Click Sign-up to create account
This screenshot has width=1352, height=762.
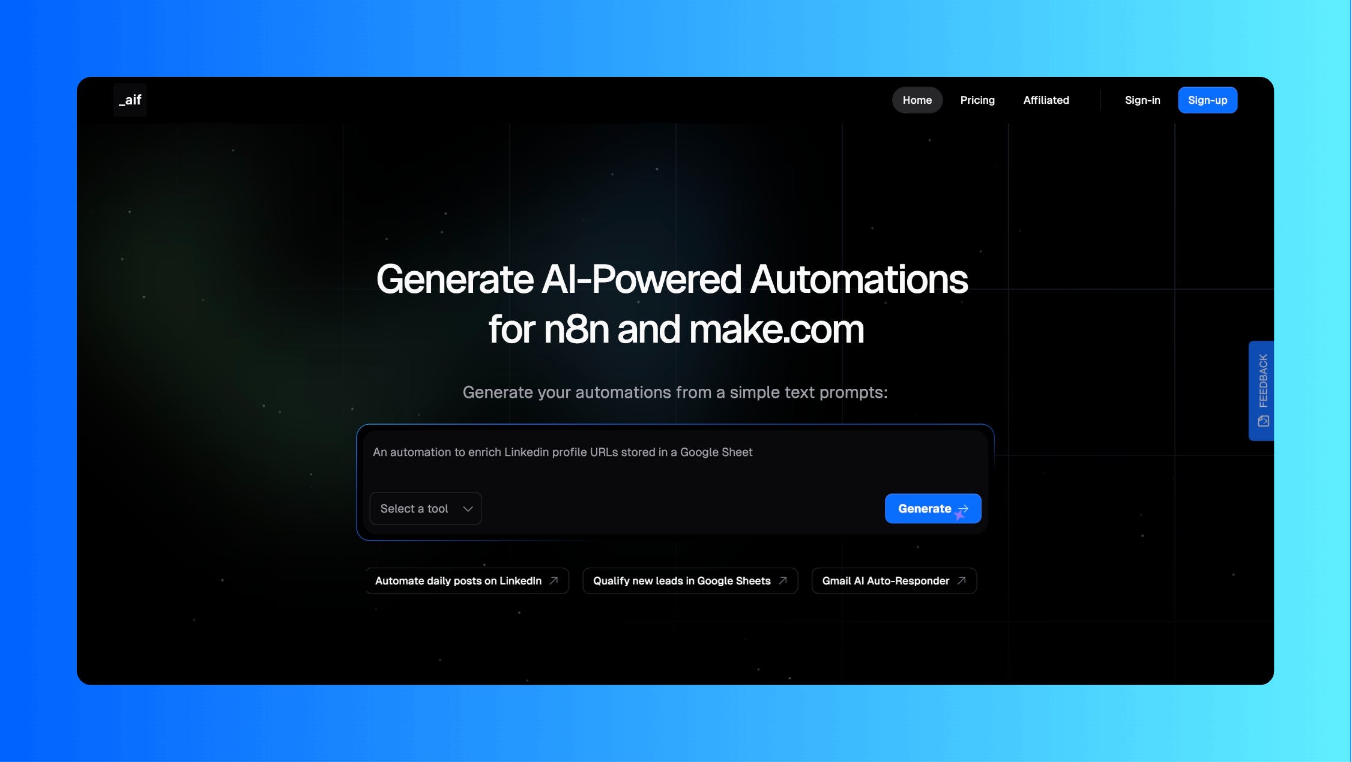tap(1207, 100)
